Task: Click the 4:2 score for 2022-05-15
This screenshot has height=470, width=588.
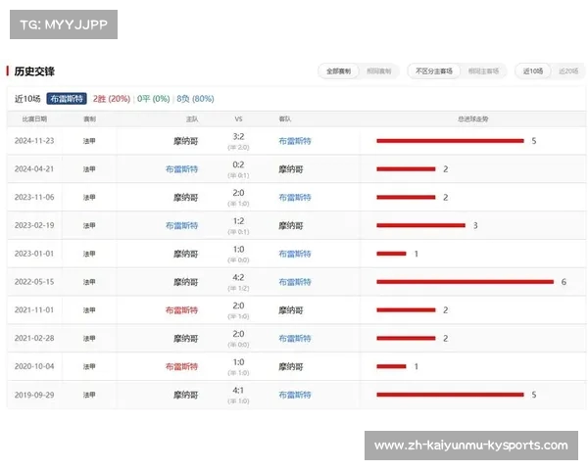Action: click(238, 277)
